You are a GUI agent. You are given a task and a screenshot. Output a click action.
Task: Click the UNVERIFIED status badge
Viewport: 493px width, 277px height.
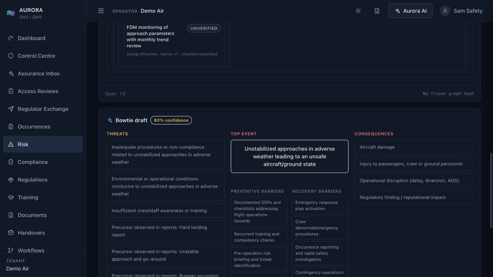(x=204, y=28)
